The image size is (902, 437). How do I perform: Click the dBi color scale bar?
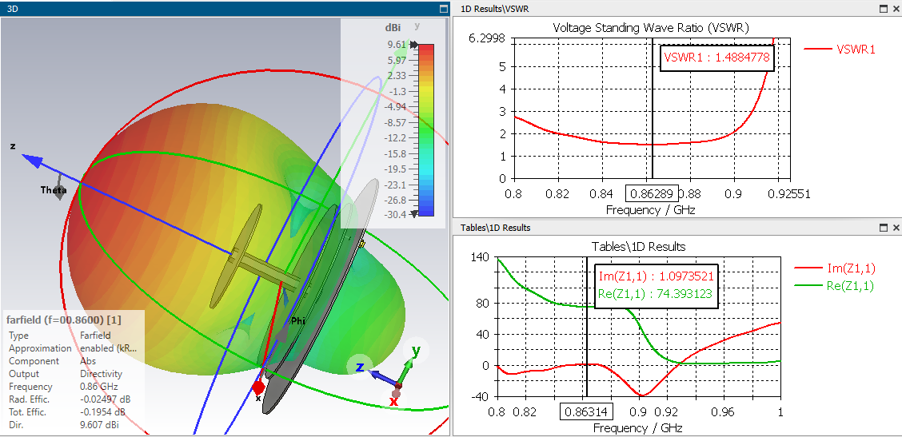click(426, 130)
